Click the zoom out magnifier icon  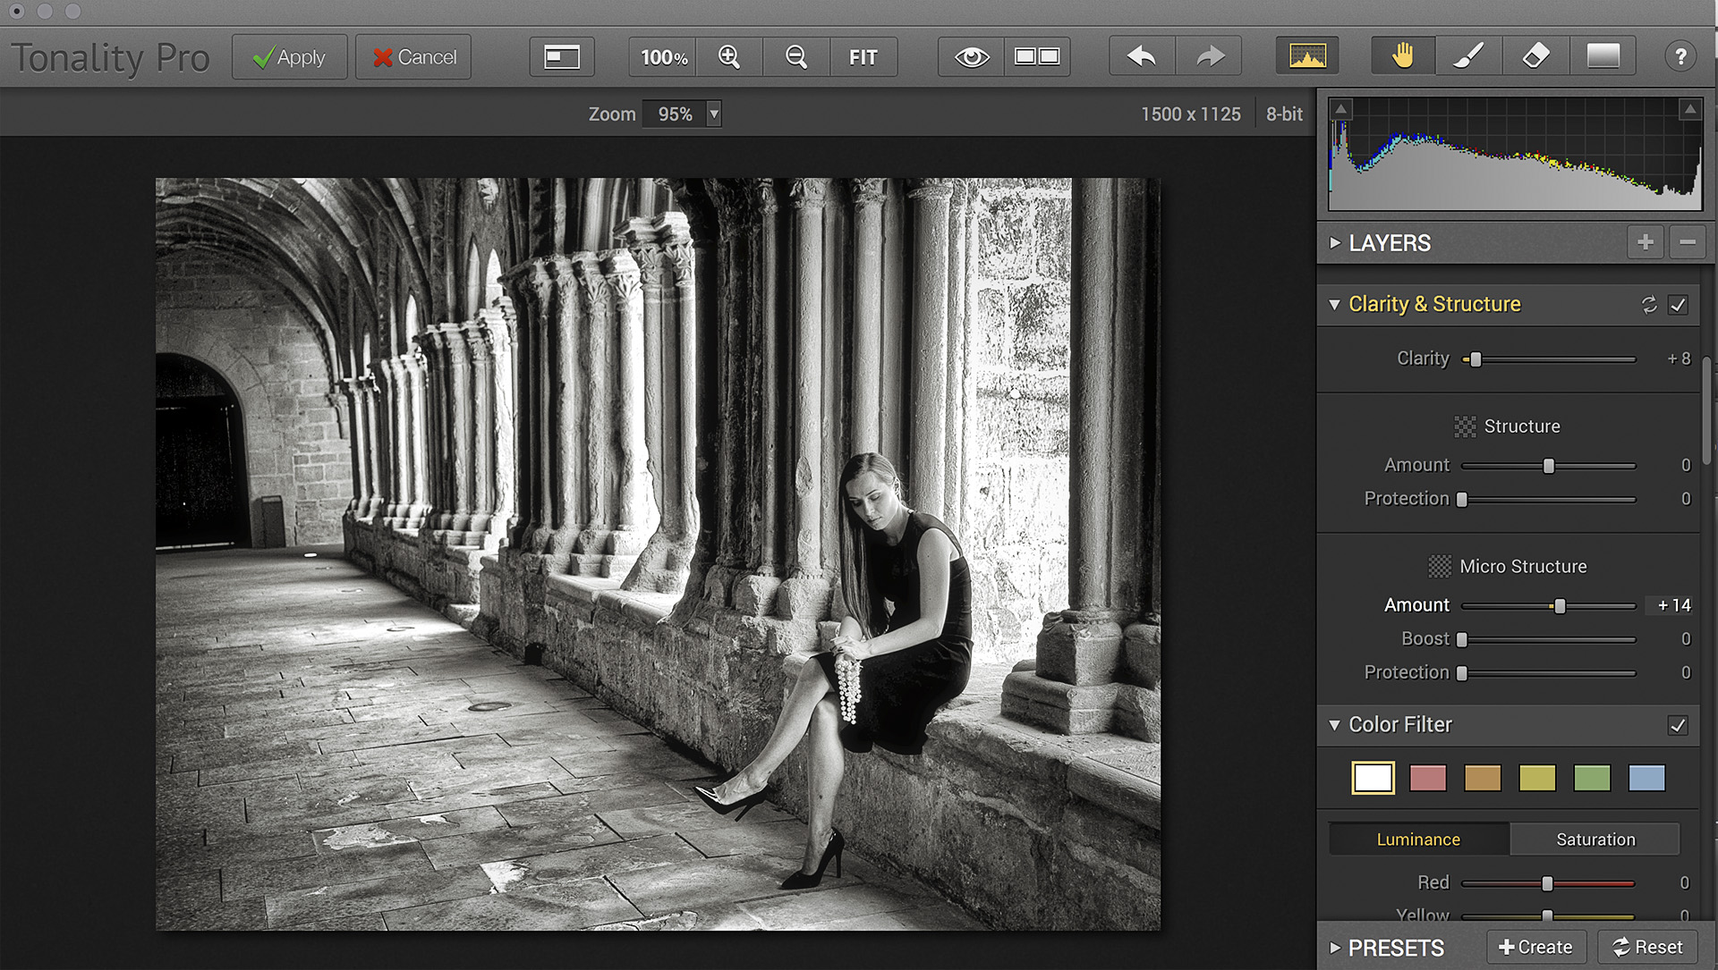pyautogui.click(x=796, y=57)
